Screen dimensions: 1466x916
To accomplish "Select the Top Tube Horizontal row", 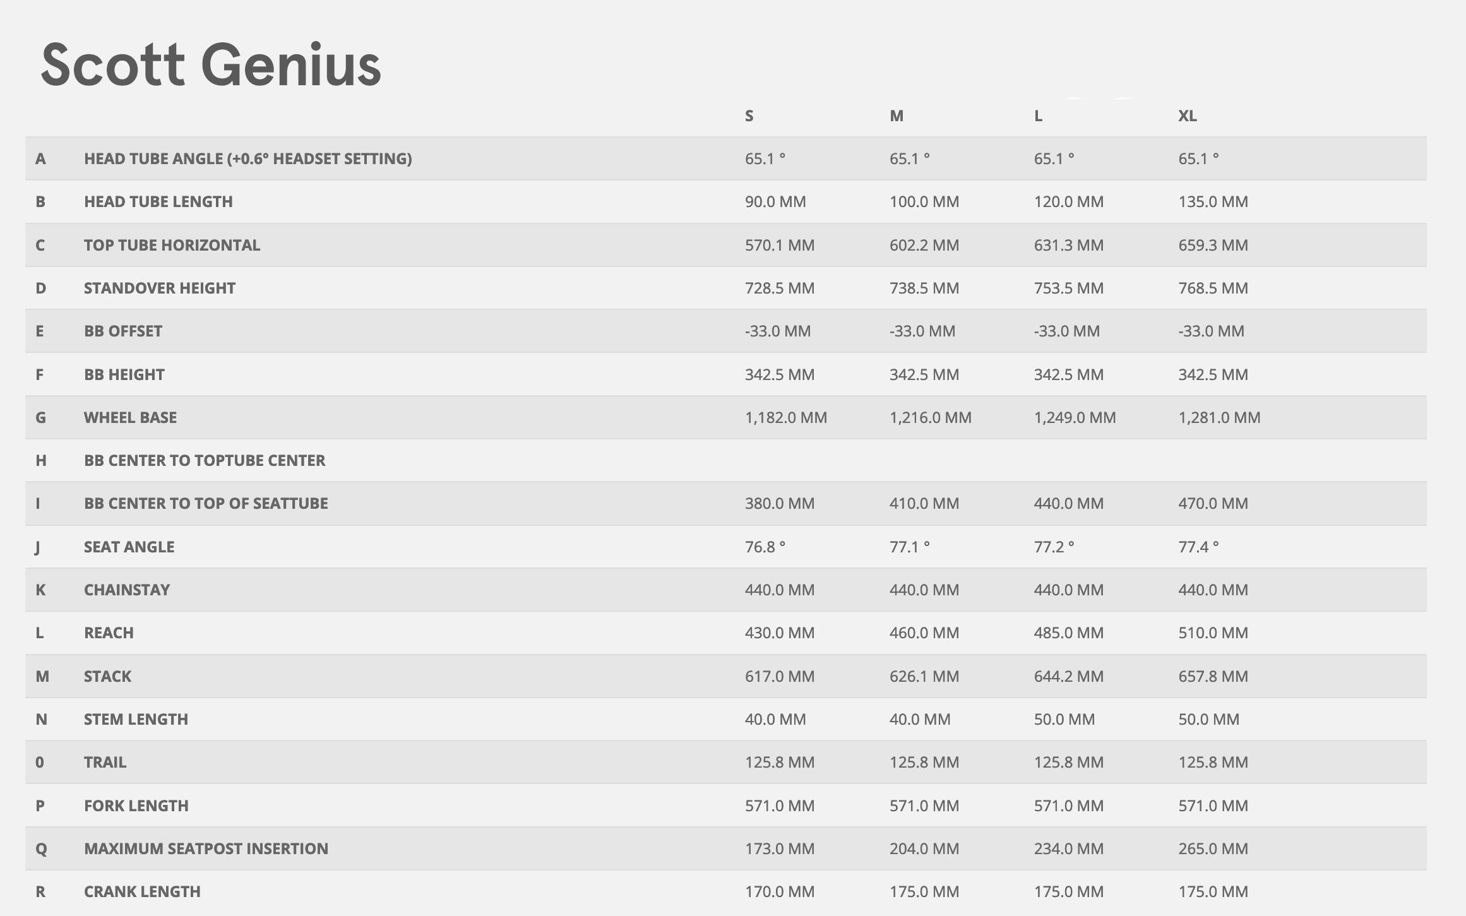I will tap(725, 245).
